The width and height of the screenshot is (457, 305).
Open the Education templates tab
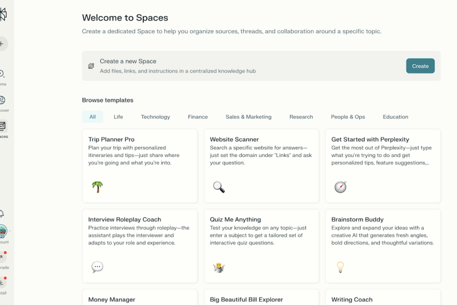click(395, 117)
